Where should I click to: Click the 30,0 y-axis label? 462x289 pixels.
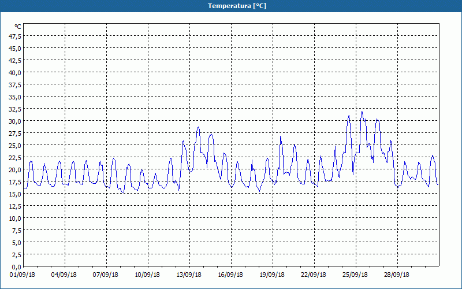click(15, 121)
